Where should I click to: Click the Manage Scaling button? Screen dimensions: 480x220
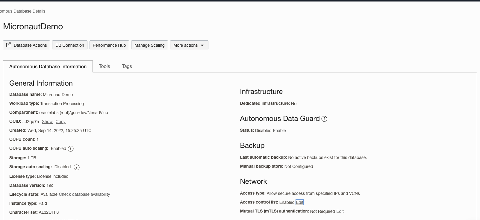coord(149,45)
